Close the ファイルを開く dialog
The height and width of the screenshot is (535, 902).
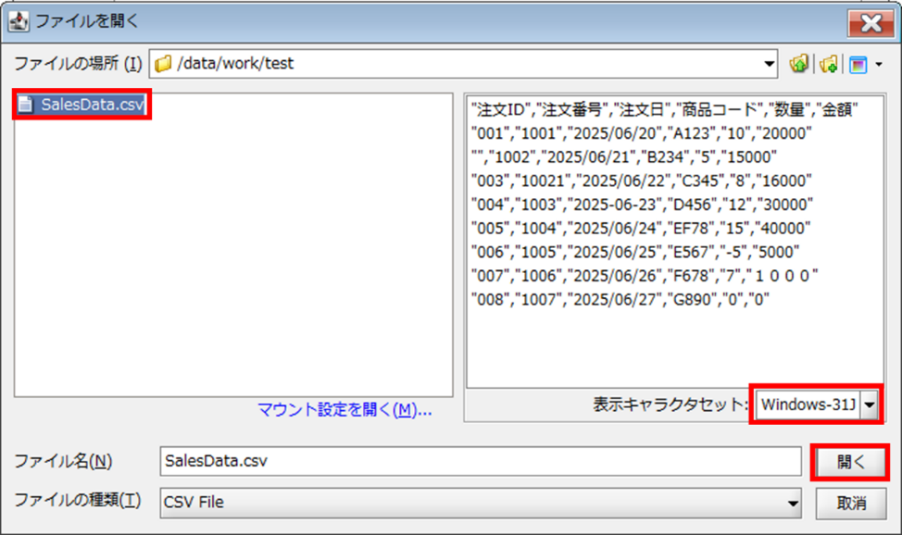click(871, 22)
